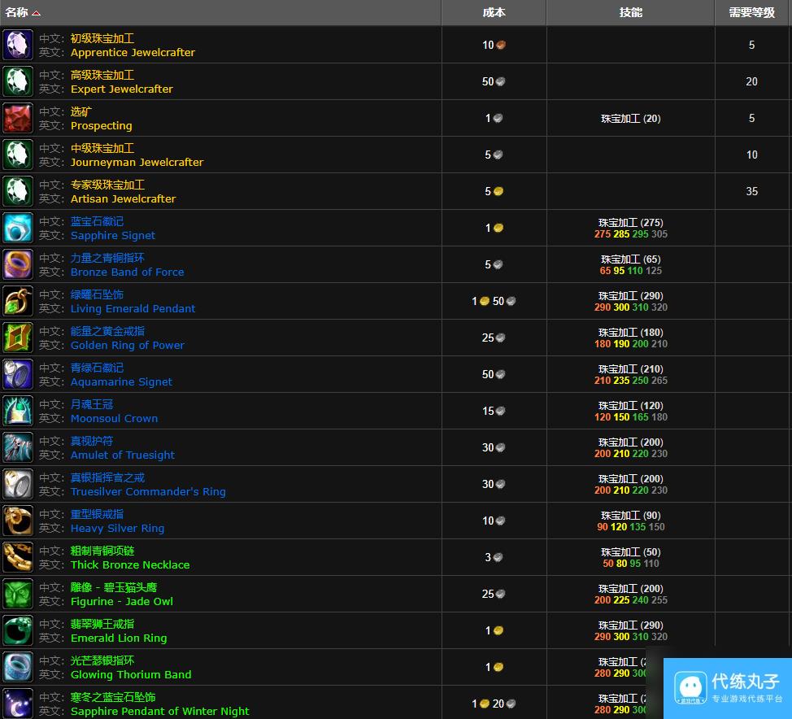Click the 代练丸子 floating banner
This screenshot has width=792, height=719.
[727, 688]
